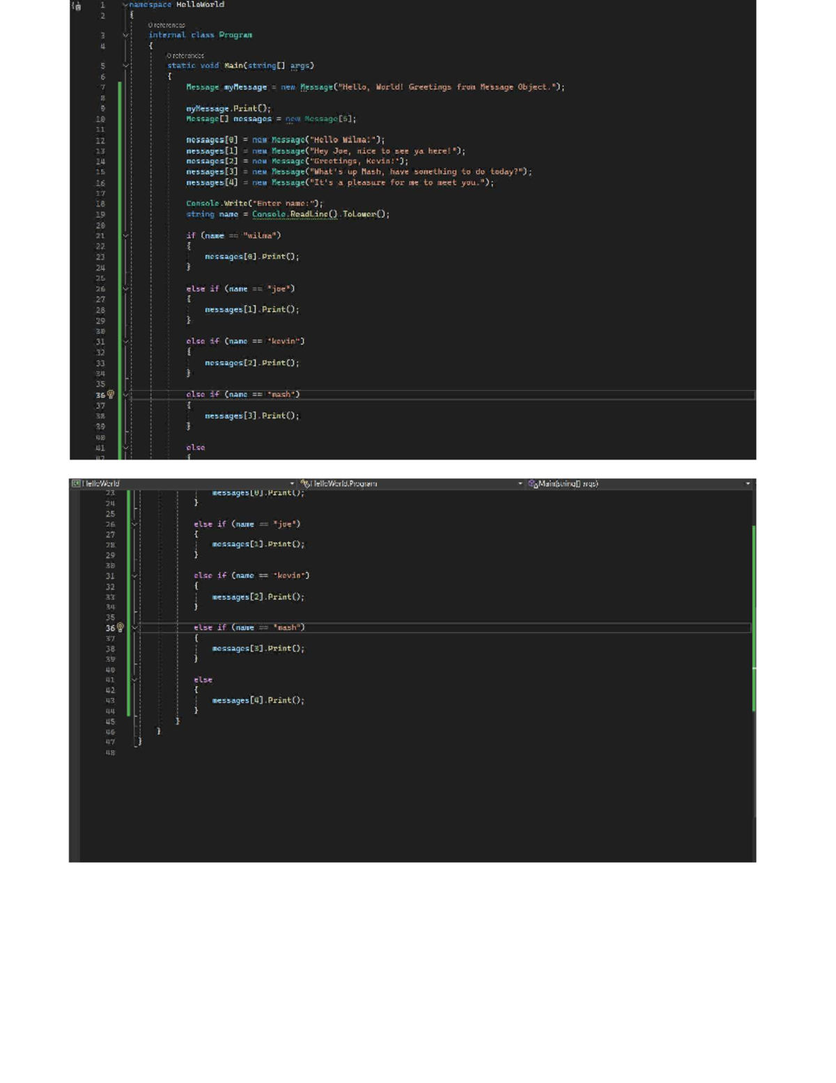Collapse the HelloWorld namespace region
The width and height of the screenshot is (836, 1083).
[125, 5]
